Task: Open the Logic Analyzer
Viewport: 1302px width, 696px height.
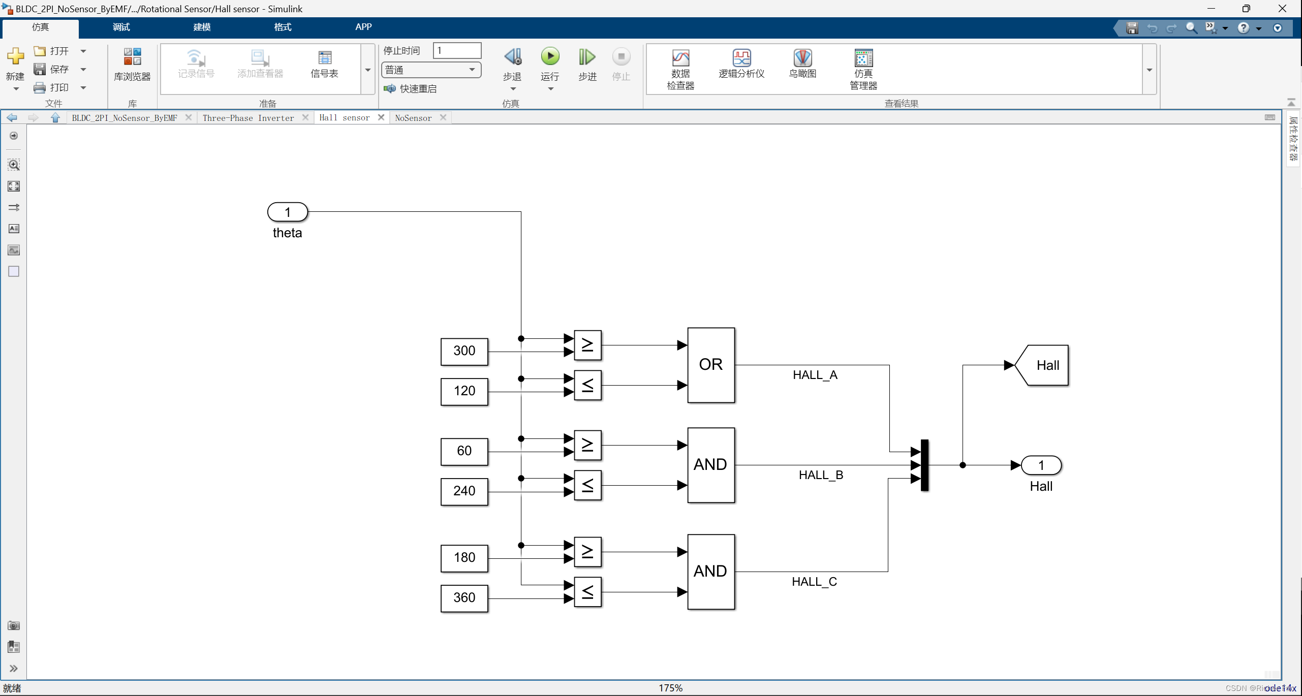Action: click(x=741, y=64)
